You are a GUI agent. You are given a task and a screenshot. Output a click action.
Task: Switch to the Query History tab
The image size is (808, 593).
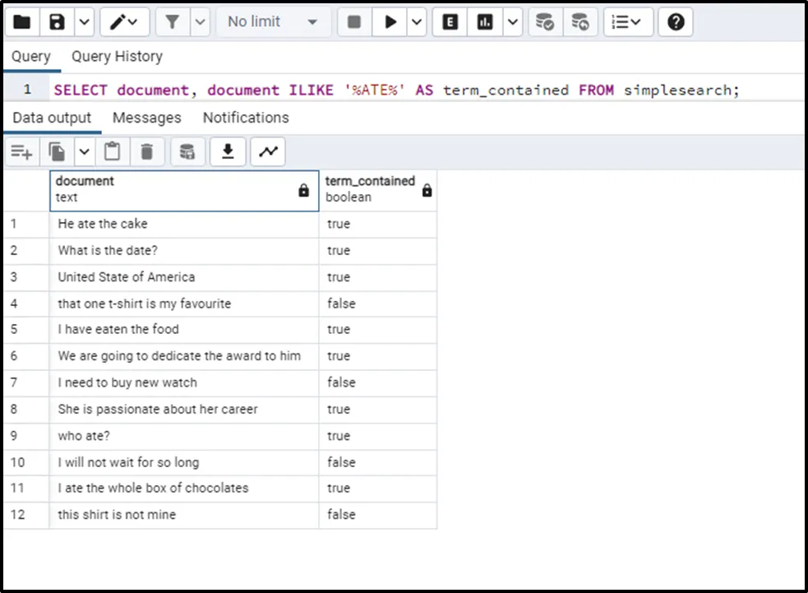tap(117, 57)
